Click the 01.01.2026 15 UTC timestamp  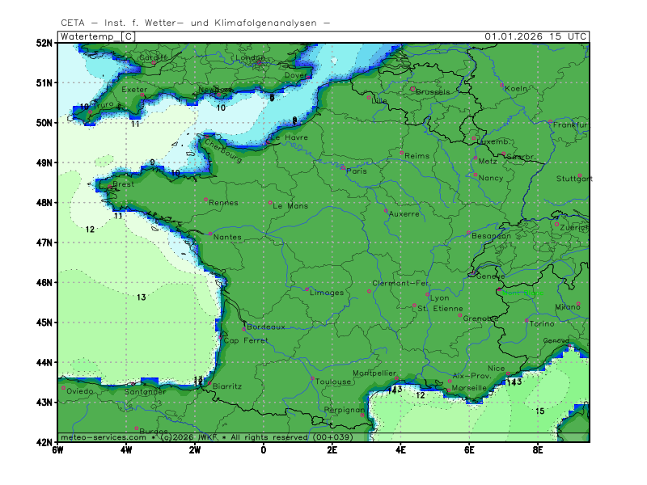click(535, 36)
